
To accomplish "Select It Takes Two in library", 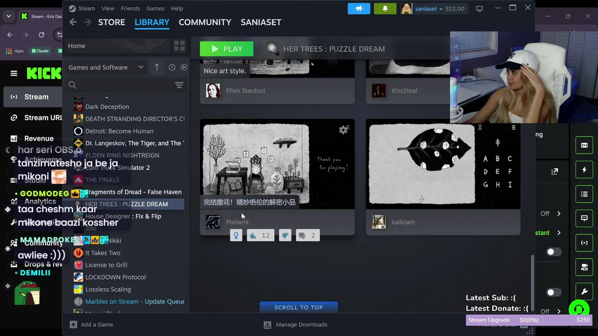I will pos(128,253).
